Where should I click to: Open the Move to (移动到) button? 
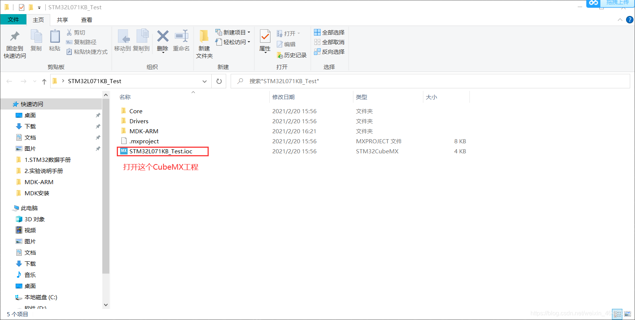click(122, 41)
